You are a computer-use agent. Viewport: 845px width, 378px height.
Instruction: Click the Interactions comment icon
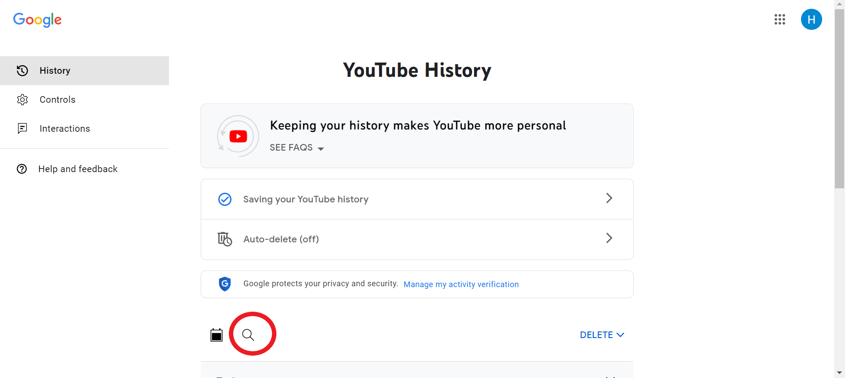tap(22, 128)
